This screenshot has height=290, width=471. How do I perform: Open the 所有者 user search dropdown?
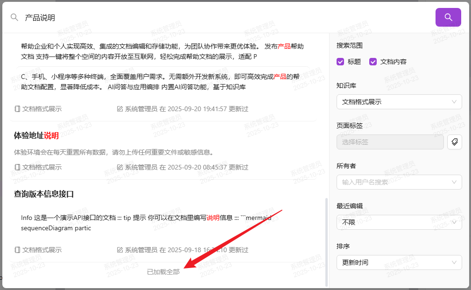399,182
